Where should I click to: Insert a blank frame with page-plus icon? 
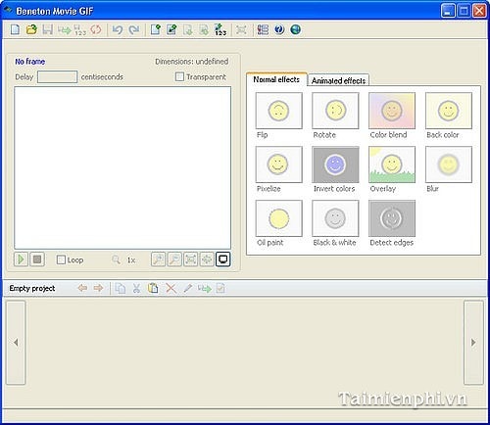click(156, 29)
